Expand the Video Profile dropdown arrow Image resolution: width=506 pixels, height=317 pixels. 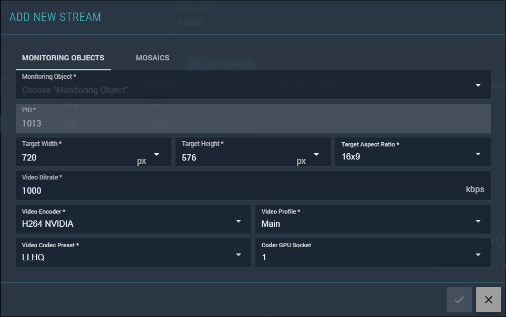pos(478,221)
